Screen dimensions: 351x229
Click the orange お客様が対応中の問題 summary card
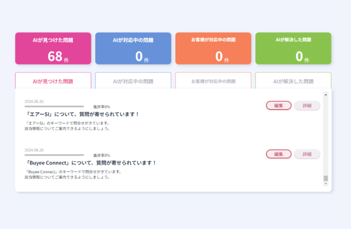(x=213, y=49)
